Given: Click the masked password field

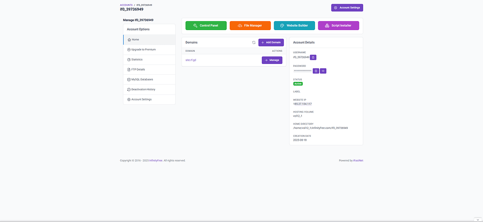Looking at the screenshot, I should [302, 71].
